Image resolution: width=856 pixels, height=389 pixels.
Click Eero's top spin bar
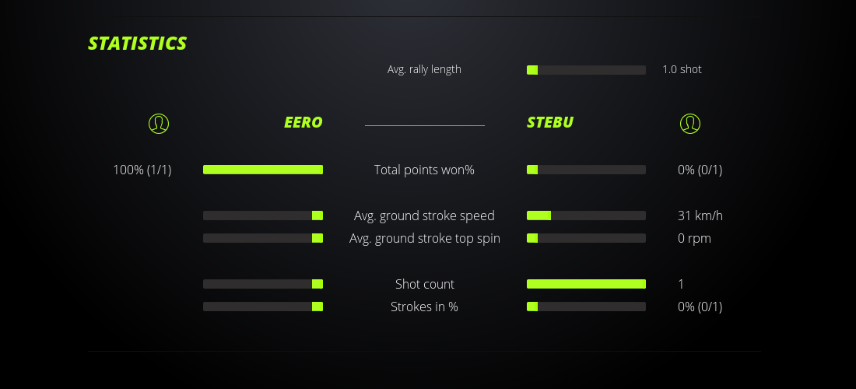point(263,238)
